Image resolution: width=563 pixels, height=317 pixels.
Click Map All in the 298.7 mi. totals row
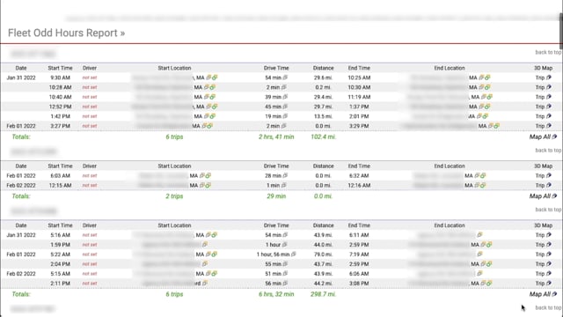[543, 294]
